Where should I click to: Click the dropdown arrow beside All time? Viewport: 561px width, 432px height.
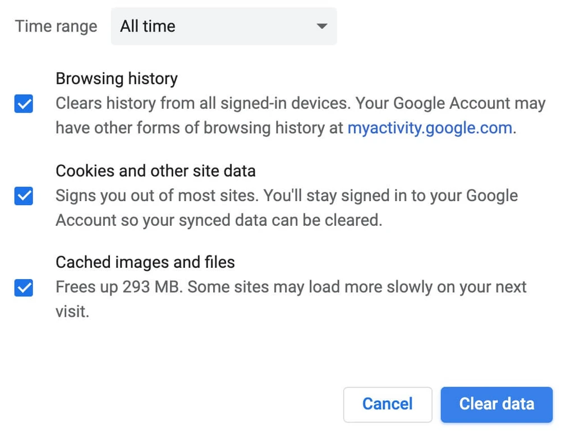[321, 26]
